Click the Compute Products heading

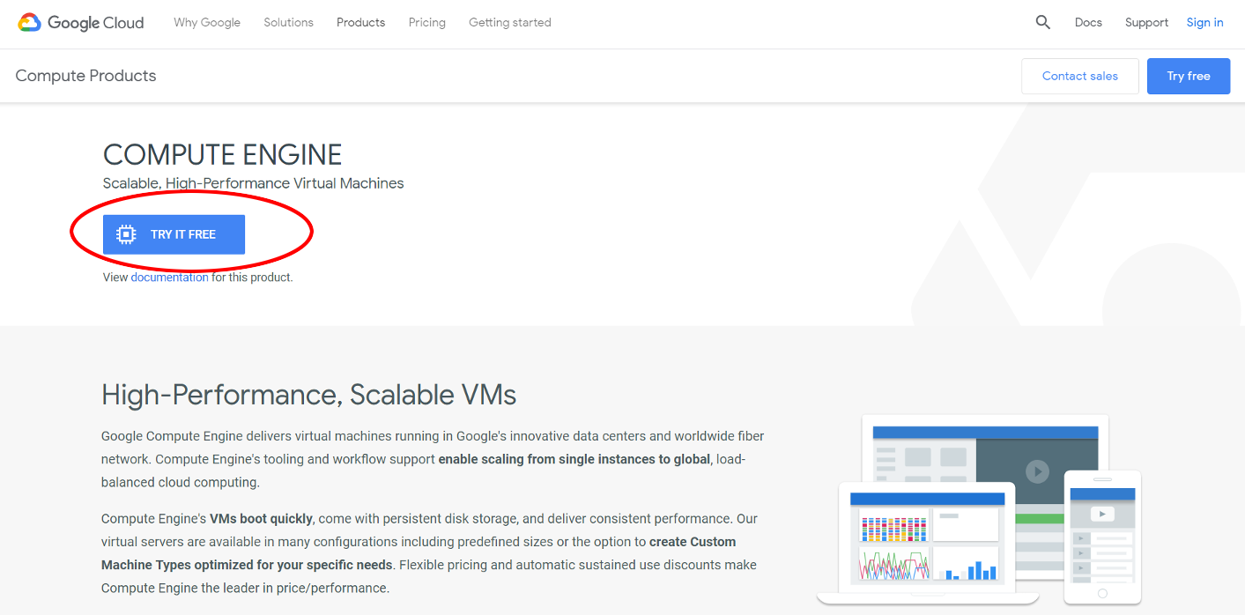coord(85,76)
